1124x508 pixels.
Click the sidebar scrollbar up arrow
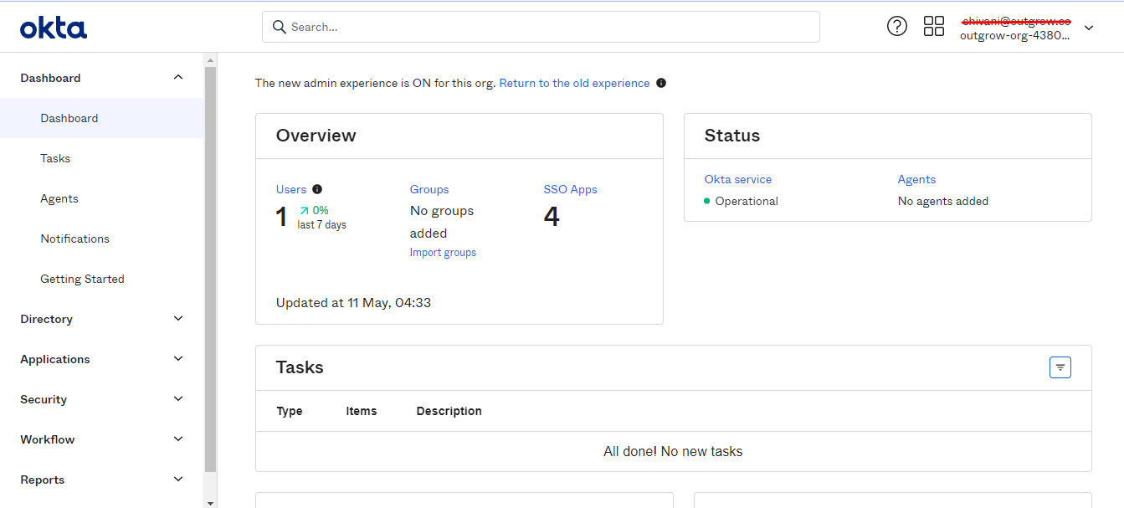point(210,59)
